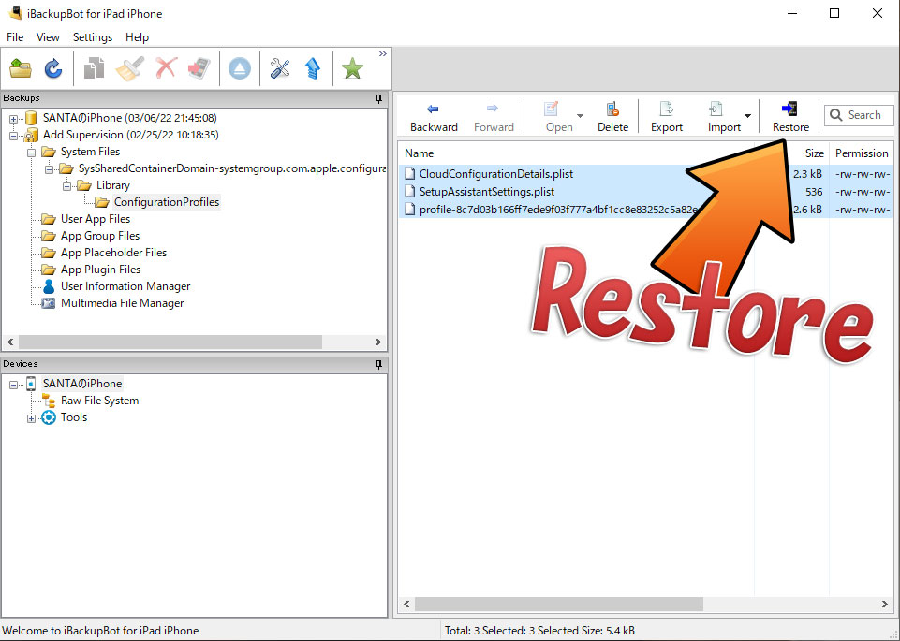
Task: Click the right scroll arrow of Backups tree
Action: click(x=377, y=342)
